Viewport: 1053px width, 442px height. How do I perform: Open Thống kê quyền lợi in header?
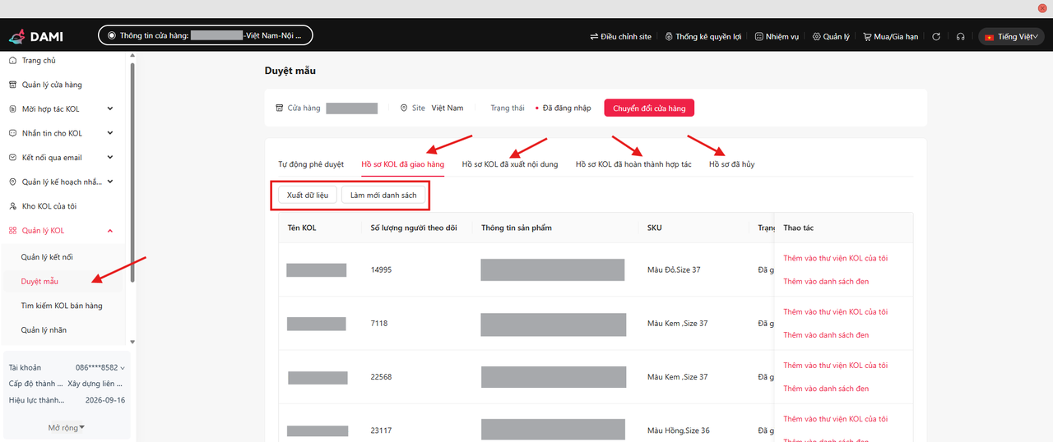703,36
